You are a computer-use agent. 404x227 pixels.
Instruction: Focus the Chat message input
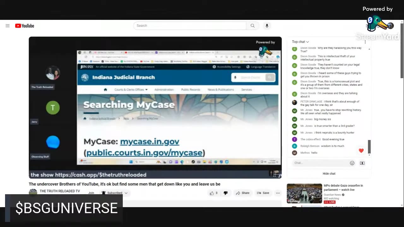(x=320, y=163)
